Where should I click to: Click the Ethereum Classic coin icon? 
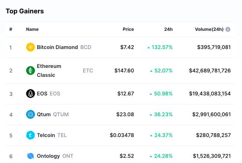click(x=31, y=71)
